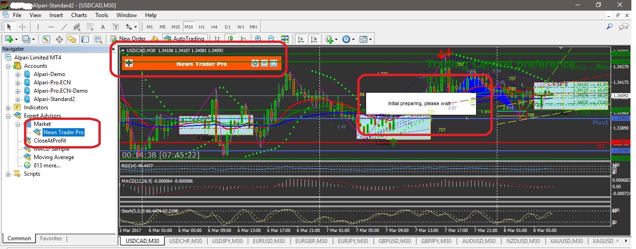This screenshot has height=249, width=636.
Task: Open the chat bubbles icon
Action: (624, 27)
